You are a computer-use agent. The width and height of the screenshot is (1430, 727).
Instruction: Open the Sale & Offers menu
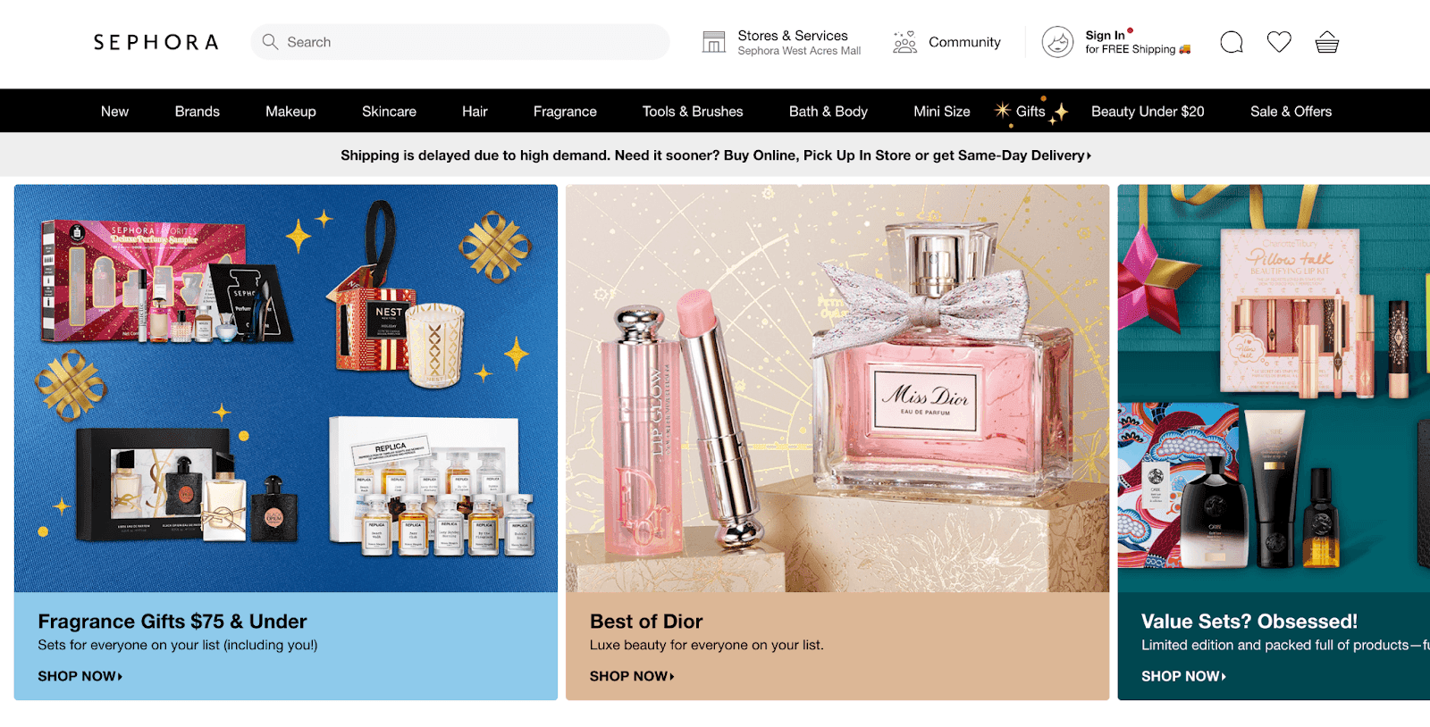[x=1291, y=112]
